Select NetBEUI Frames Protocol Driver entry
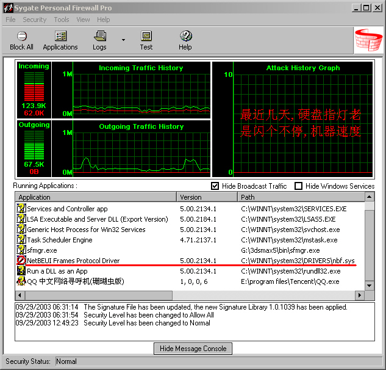Image resolution: width=386 pixels, height=370 pixels. tap(190, 261)
